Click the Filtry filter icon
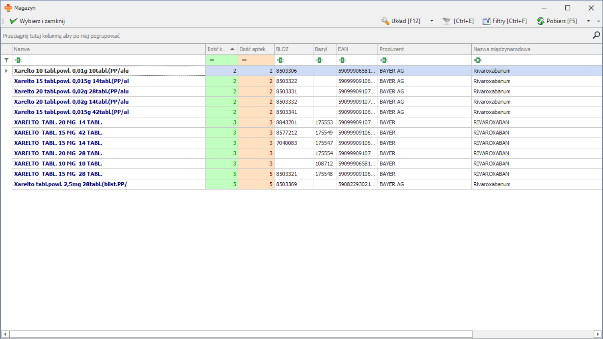Image resolution: width=603 pixels, height=339 pixels. (486, 21)
